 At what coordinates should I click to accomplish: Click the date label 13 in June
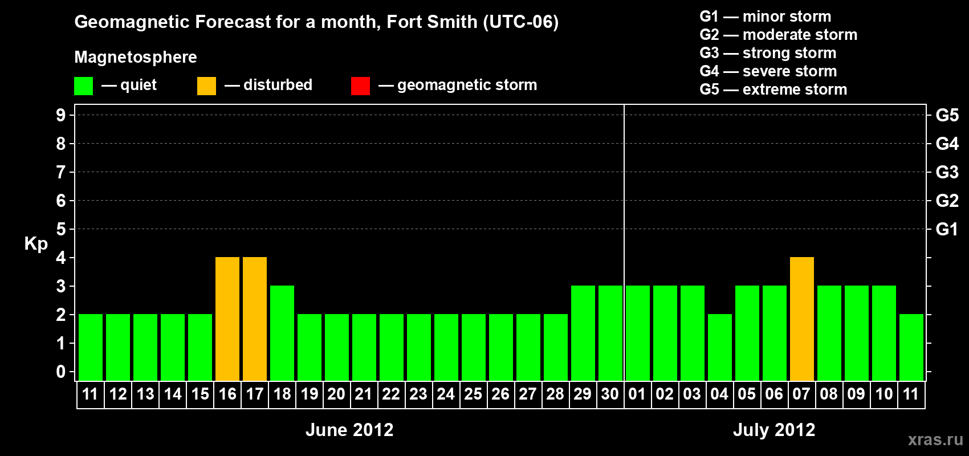(145, 394)
